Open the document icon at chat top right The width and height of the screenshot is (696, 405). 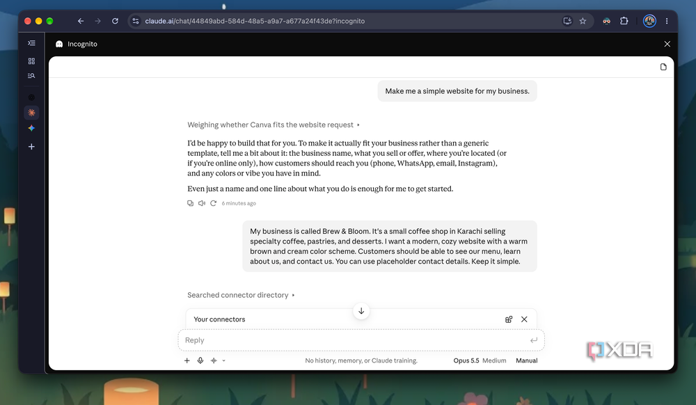pos(663,67)
